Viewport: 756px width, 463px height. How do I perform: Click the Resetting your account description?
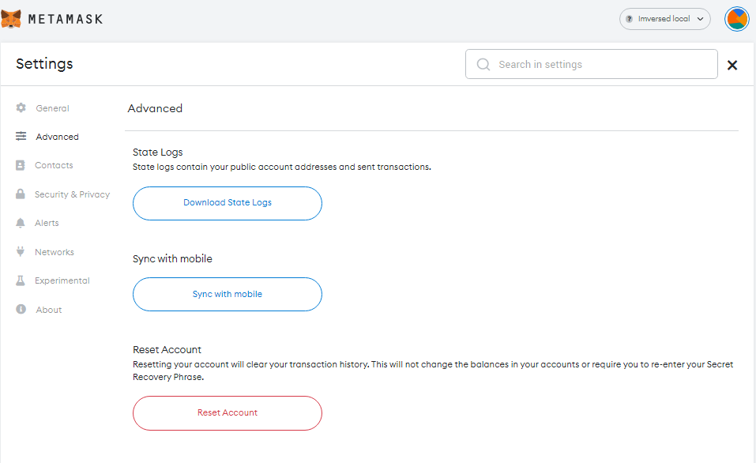point(432,371)
